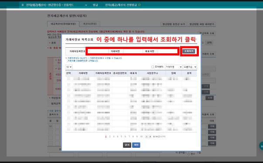Viewport: 263px width, 163px height.
Task: Click the 대표자명 search input field
Action: point(167,51)
